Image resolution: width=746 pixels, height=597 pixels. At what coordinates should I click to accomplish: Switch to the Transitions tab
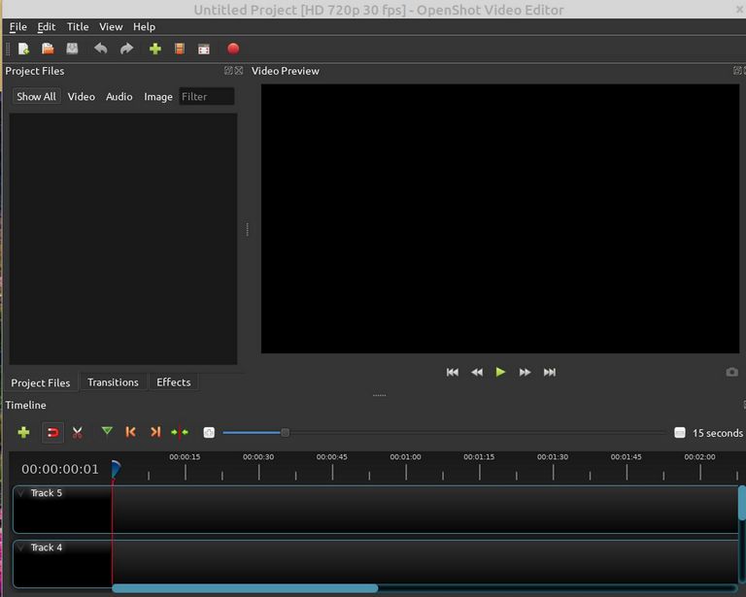(113, 382)
